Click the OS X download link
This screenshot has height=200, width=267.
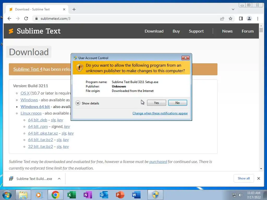point(25,93)
